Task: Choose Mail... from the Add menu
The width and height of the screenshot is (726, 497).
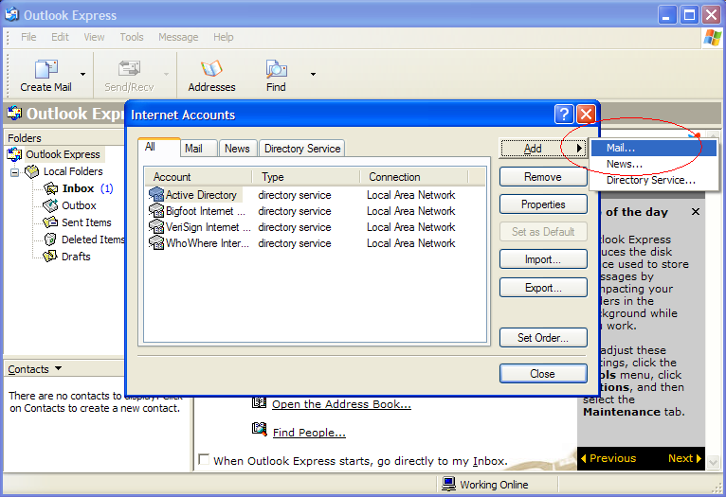Action: 653,148
